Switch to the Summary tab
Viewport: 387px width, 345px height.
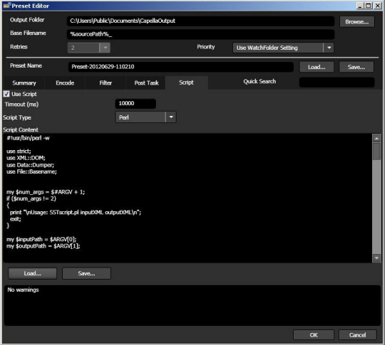[24, 83]
